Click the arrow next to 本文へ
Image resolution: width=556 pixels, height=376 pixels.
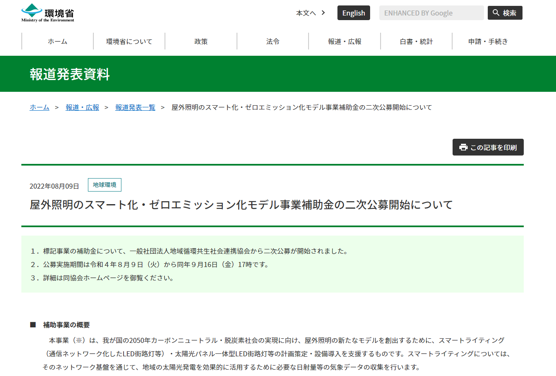(323, 13)
